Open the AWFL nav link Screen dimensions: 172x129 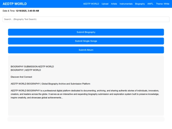click(x=150, y=4)
